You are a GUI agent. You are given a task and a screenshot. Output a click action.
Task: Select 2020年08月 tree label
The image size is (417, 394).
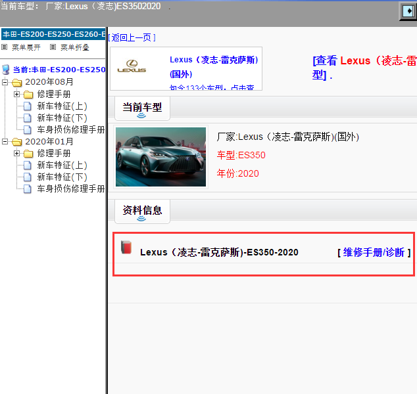coord(49,82)
